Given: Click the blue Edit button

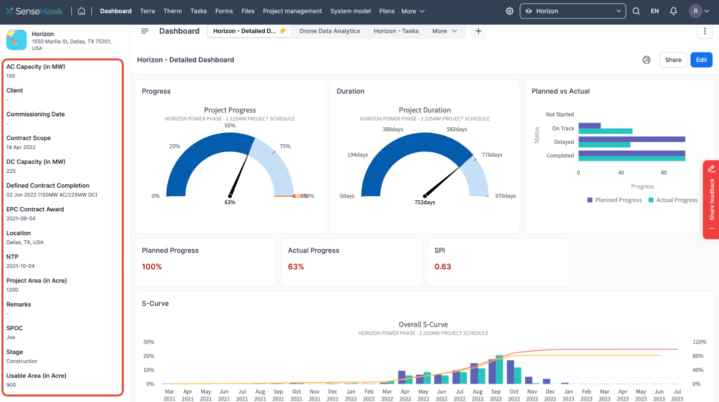Looking at the screenshot, I should [702, 60].
